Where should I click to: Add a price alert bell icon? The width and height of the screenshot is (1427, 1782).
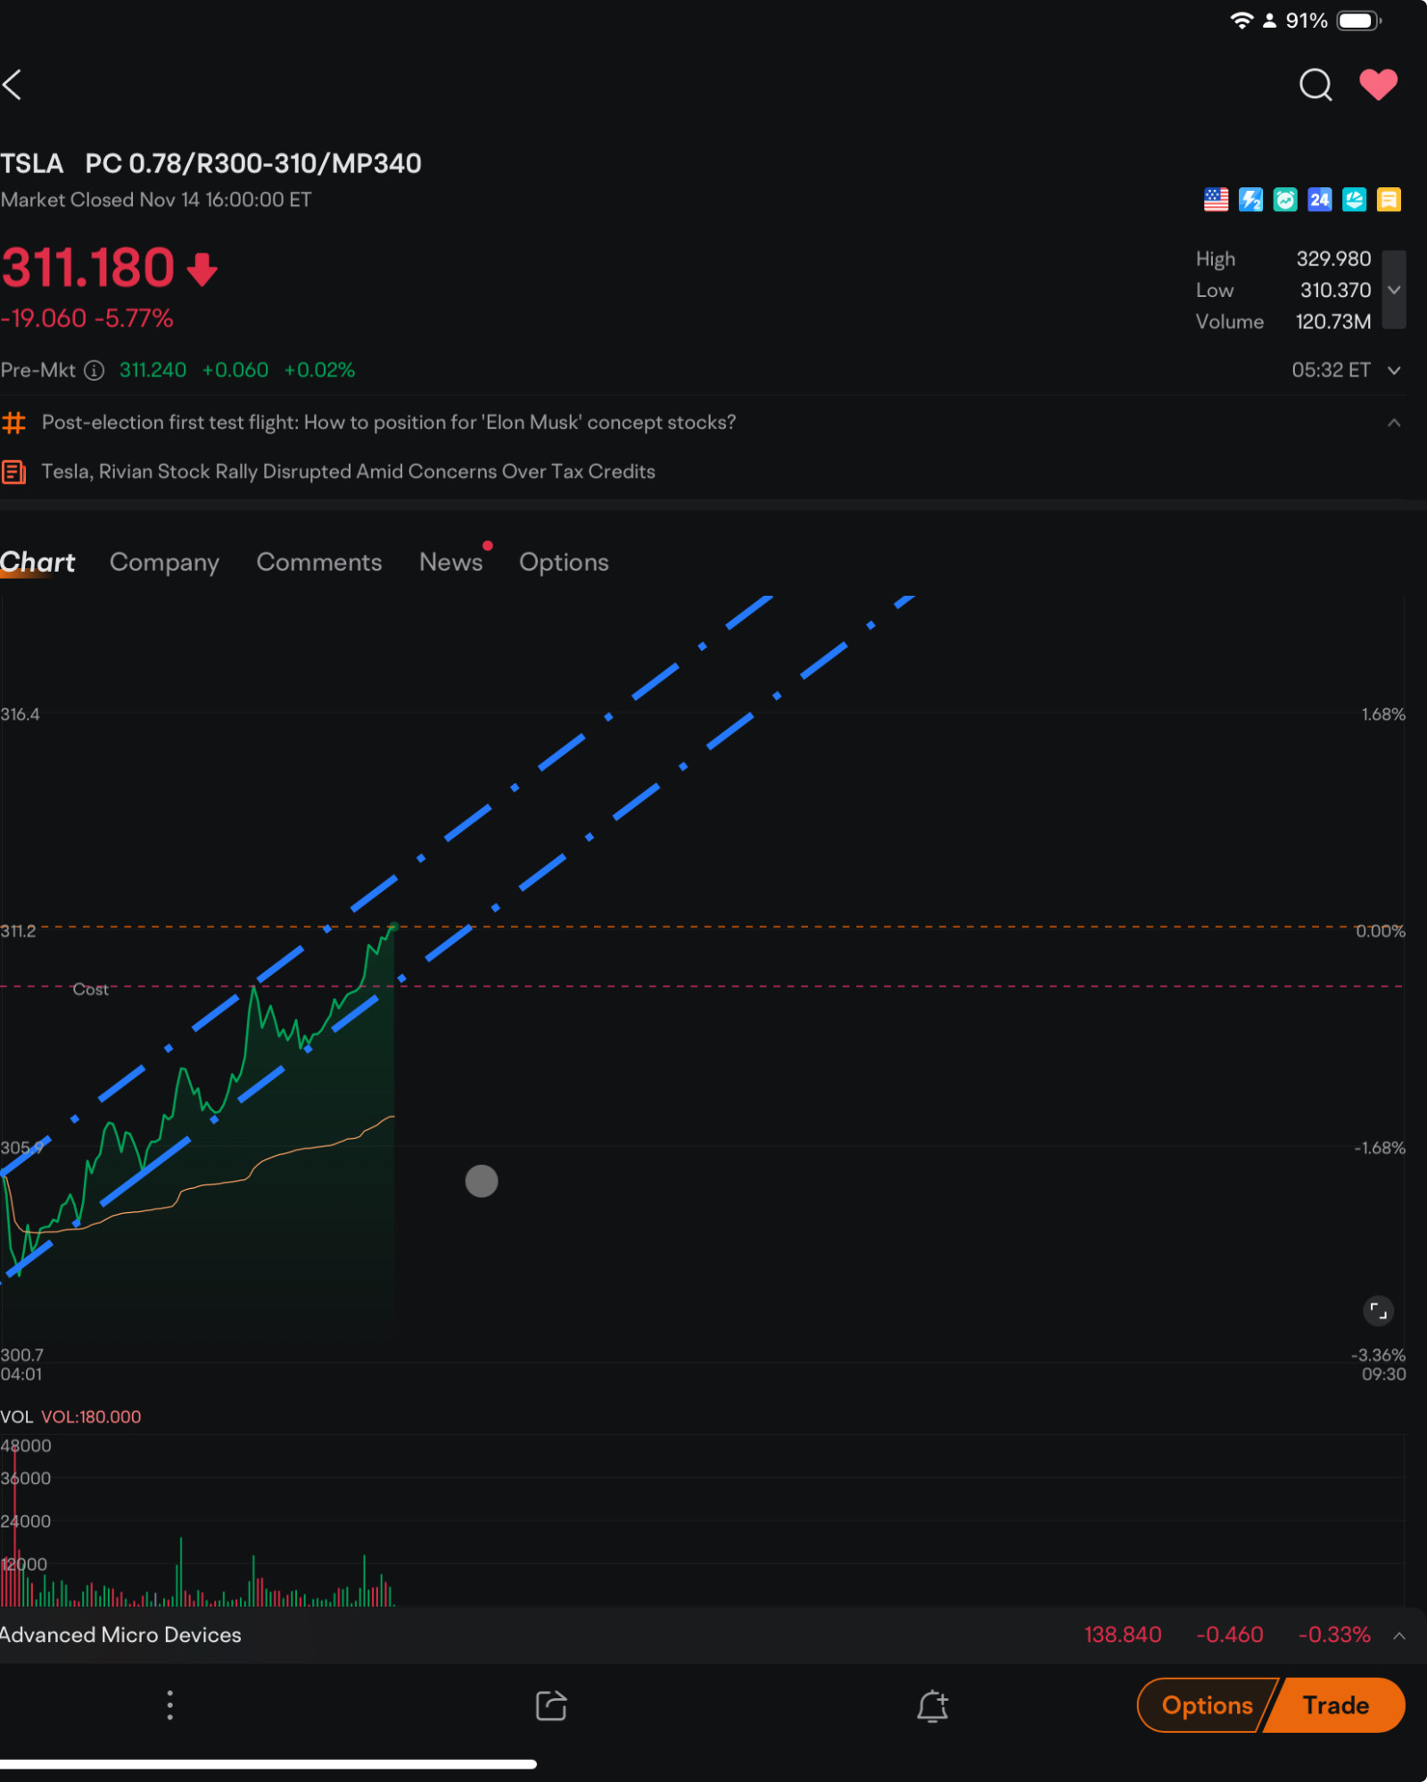tap(933, 1705)
